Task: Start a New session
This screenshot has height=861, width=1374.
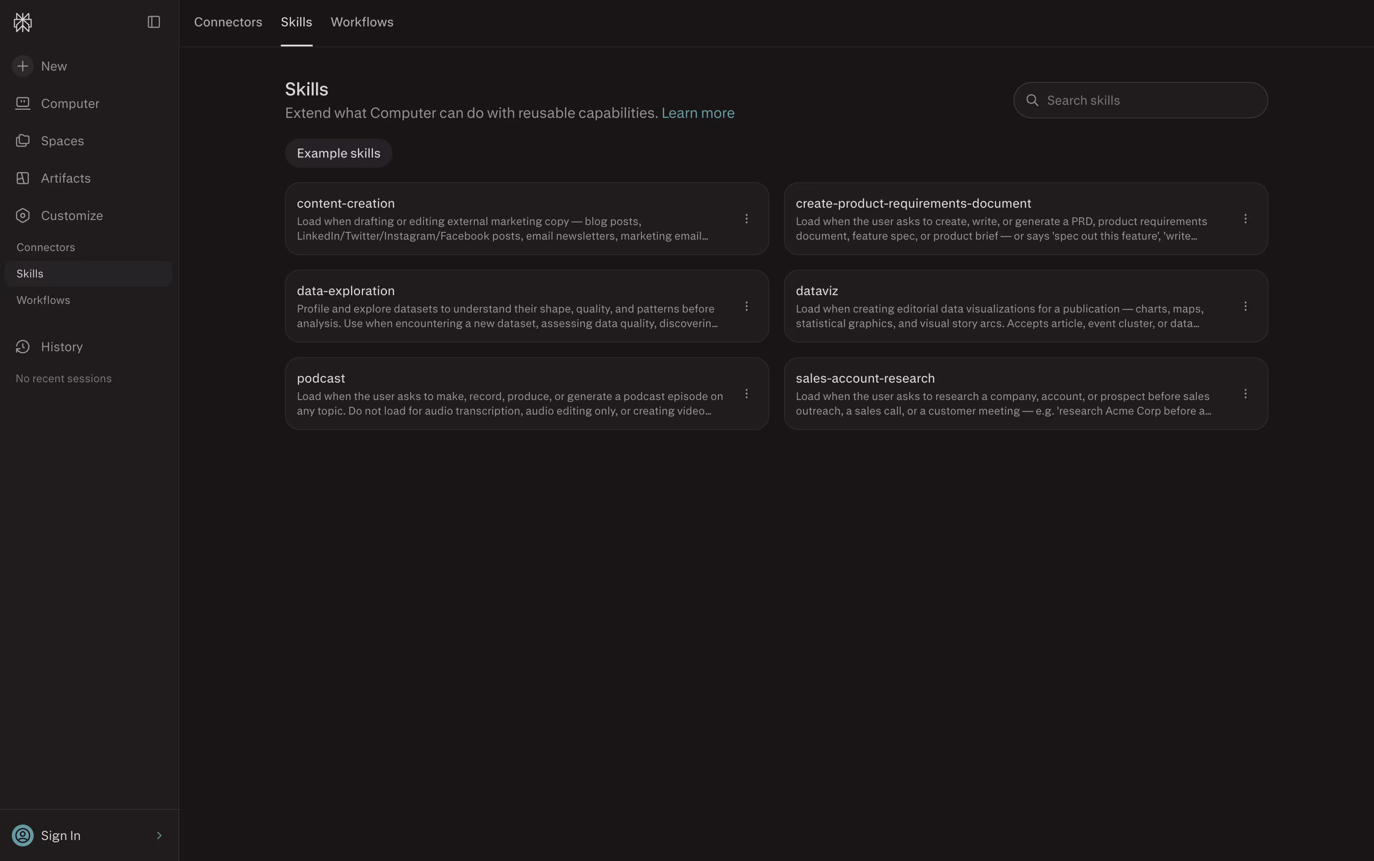Action: click(53, 66)
